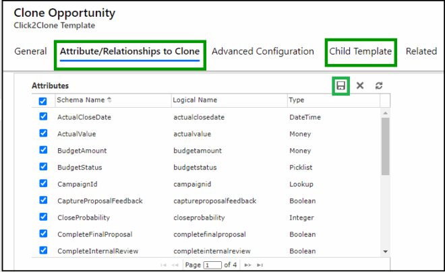Screen dimensions: 445x272
Task: Jump to the first attributes page
Action: [x=164, y=265]
